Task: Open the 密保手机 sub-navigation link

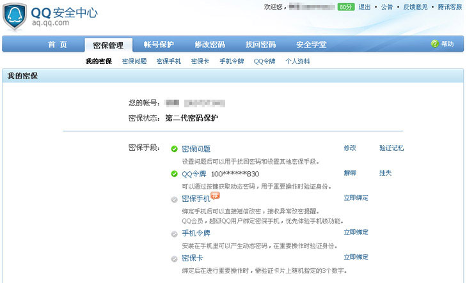Action: pyautogui.click(x=169, y=61)
